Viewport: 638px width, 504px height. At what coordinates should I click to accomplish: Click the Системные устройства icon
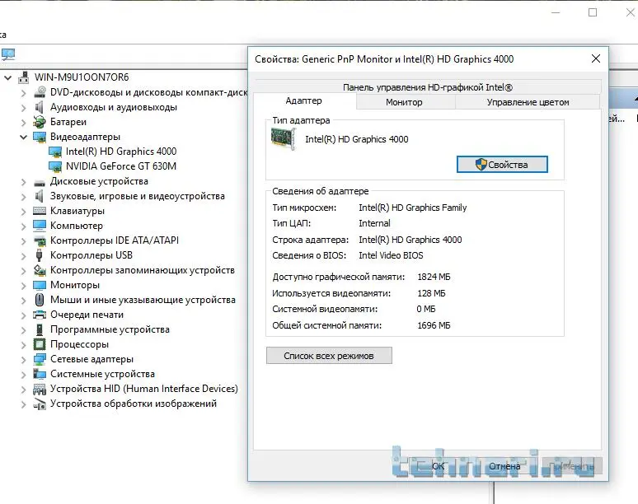point(40,374)
